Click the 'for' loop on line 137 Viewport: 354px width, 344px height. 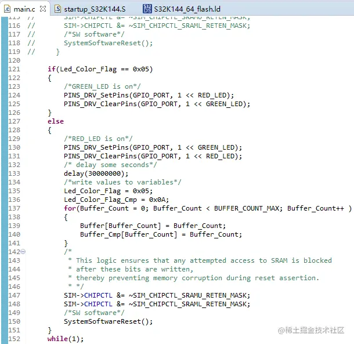point(208,208)
